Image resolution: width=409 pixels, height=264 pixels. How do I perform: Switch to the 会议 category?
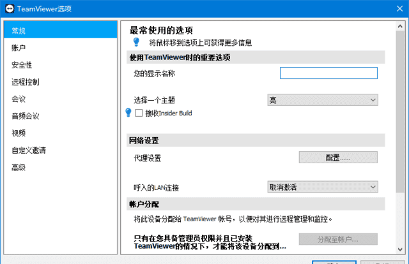click(61, 99)
